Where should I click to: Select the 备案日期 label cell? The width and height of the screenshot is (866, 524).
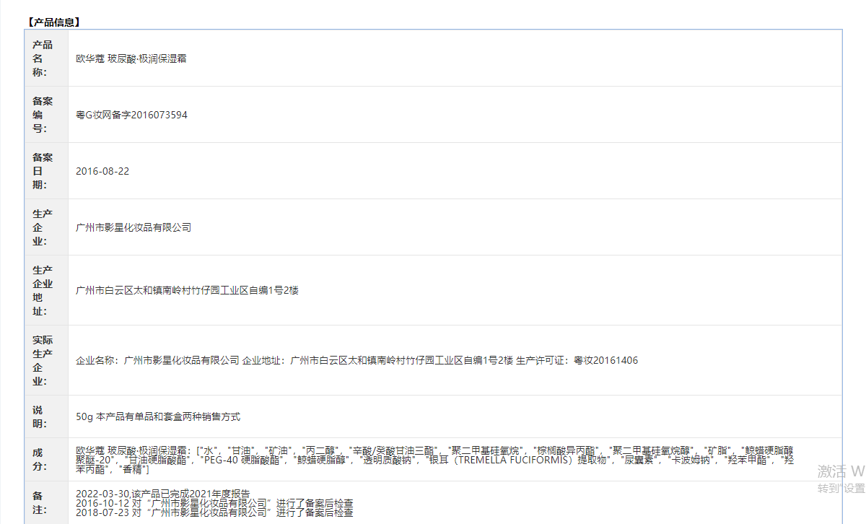[46, 171]
